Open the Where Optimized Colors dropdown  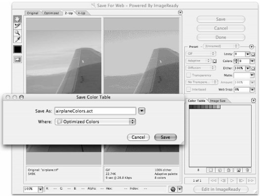coord(95,122)
